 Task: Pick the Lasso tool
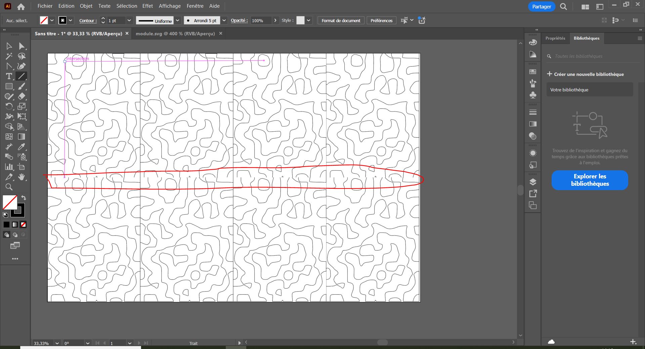pyautogui.click(x=22, y=56)
